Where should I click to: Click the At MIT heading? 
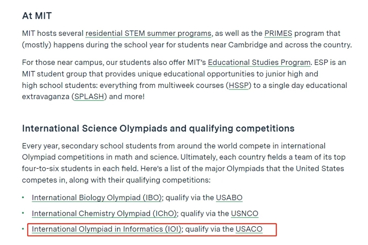click(x=37, y=16)
